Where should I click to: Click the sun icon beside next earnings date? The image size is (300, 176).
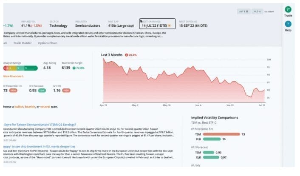170,26
